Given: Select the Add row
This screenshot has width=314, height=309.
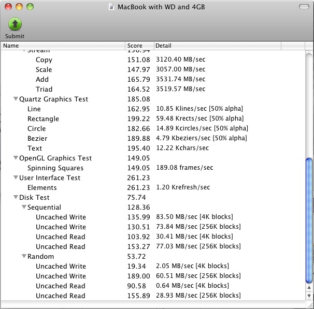Looking at the screenshot, I should click(153, 79).
